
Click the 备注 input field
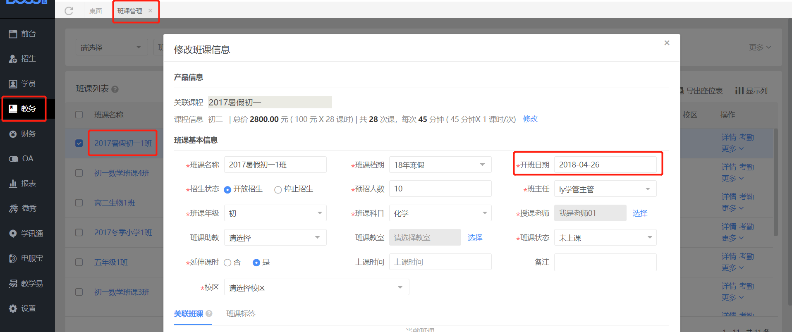[605, 262]
